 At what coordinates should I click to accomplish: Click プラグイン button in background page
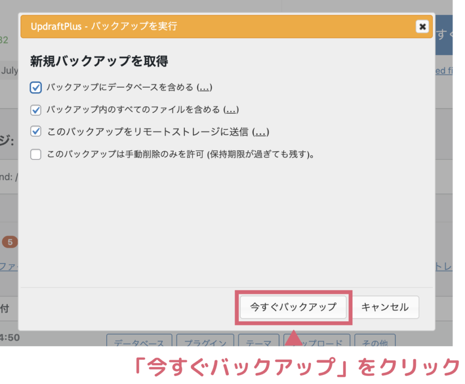click(x=205, y=340)
